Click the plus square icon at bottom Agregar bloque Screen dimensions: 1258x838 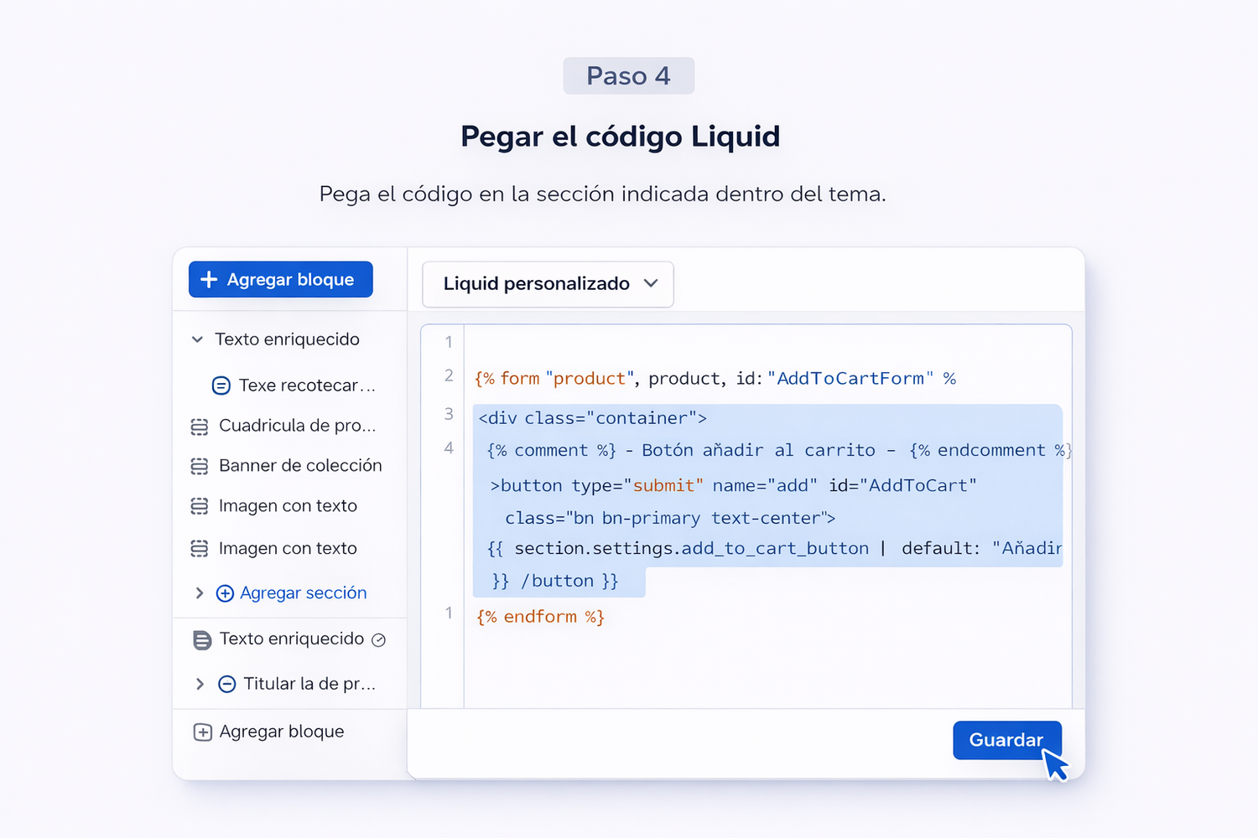203,732
